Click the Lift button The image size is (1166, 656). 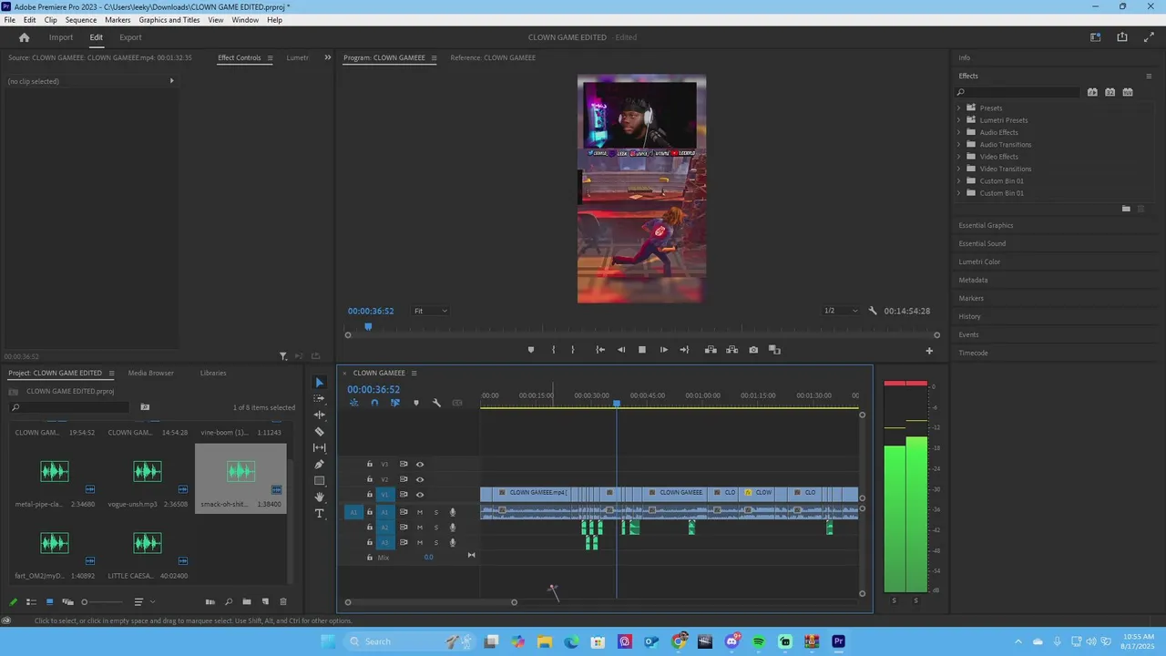711,350
